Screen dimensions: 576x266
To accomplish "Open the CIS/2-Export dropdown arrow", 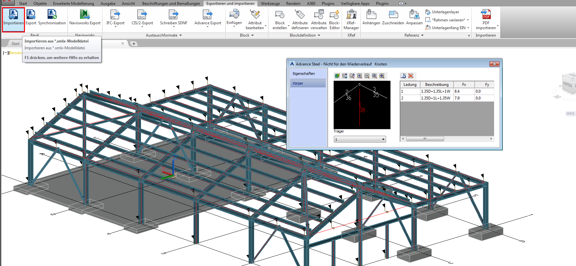I will click(x=142, y=27).
